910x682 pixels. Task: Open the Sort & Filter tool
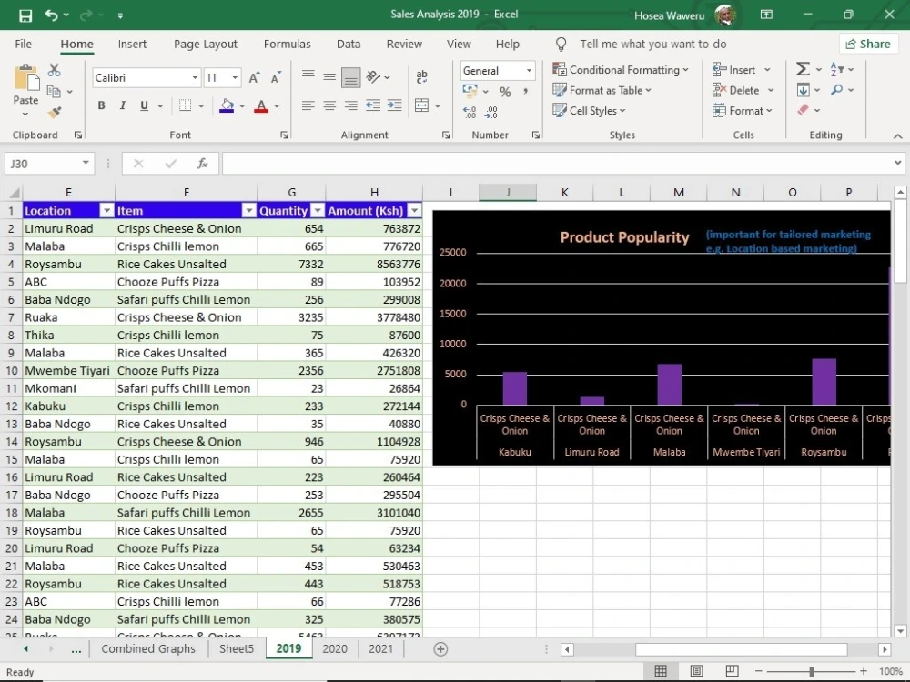click(836, 69)
